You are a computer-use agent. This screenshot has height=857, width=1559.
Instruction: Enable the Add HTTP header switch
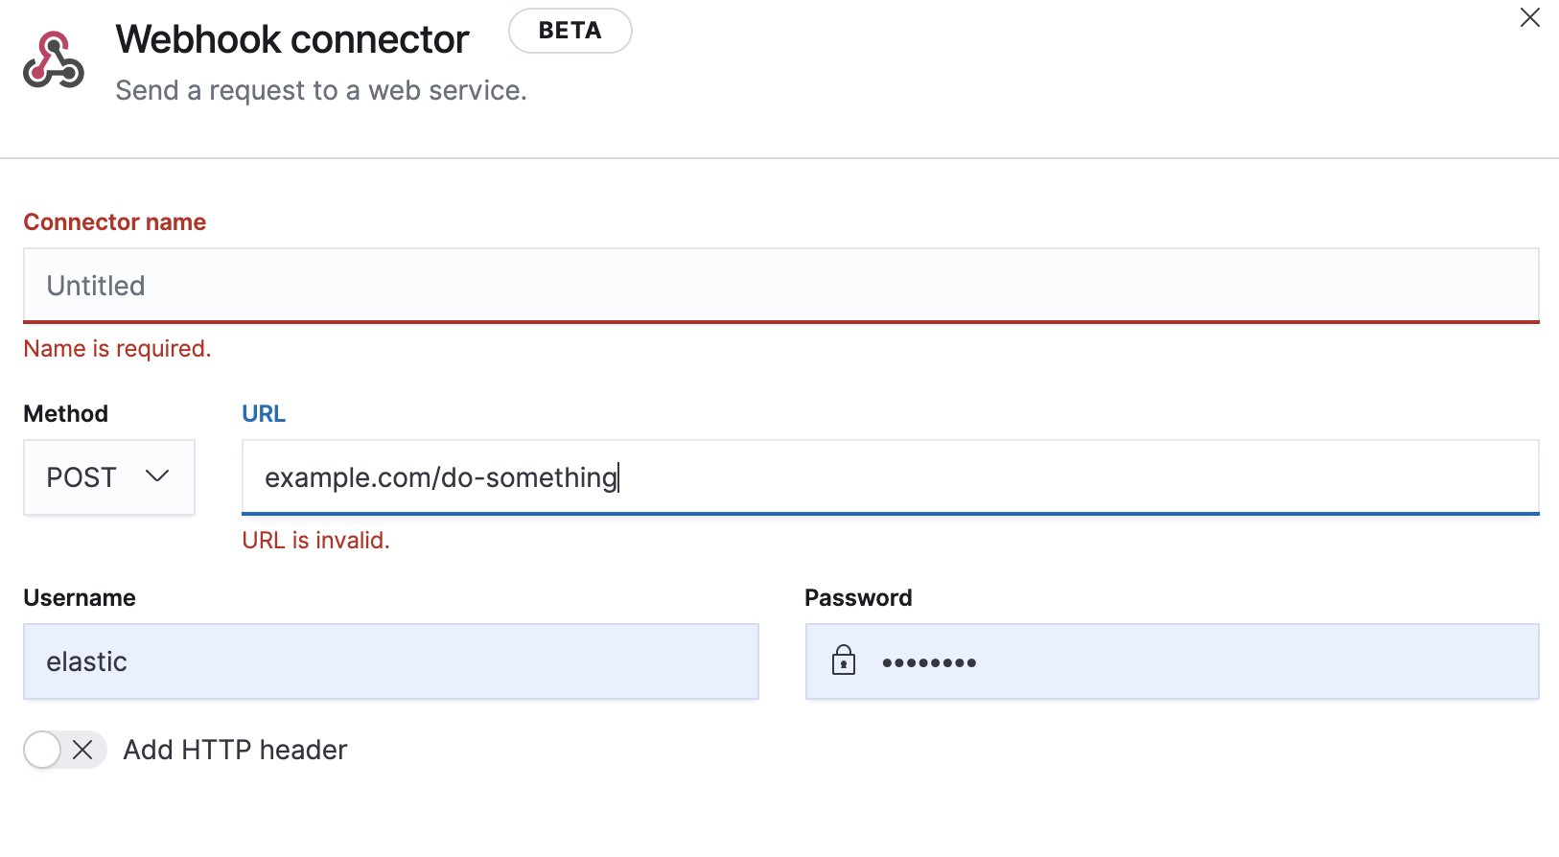click(64, 750)
